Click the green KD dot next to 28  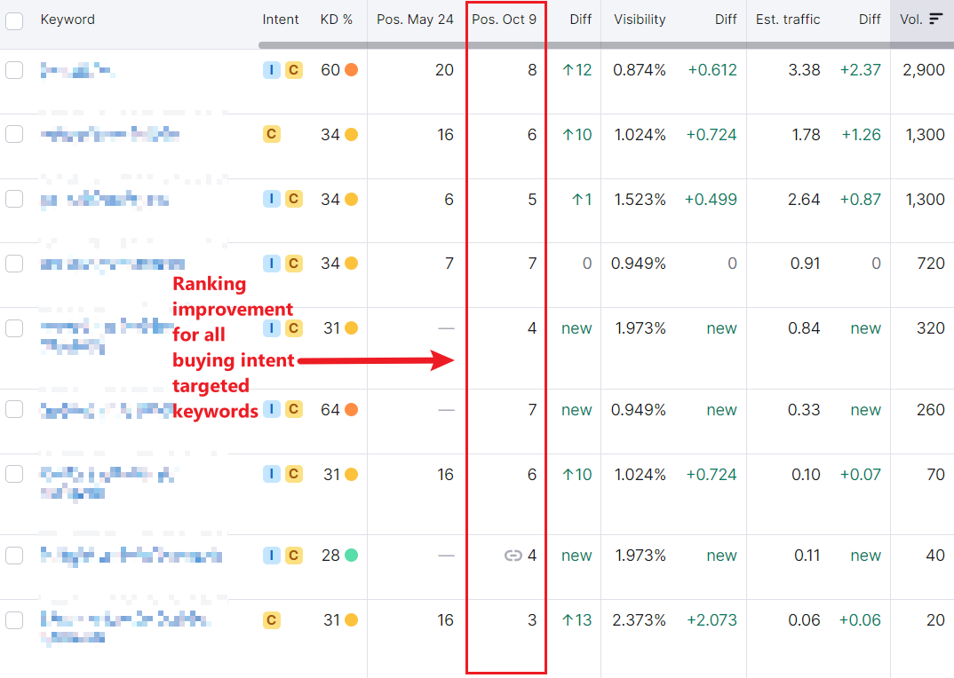pos(352,556)
